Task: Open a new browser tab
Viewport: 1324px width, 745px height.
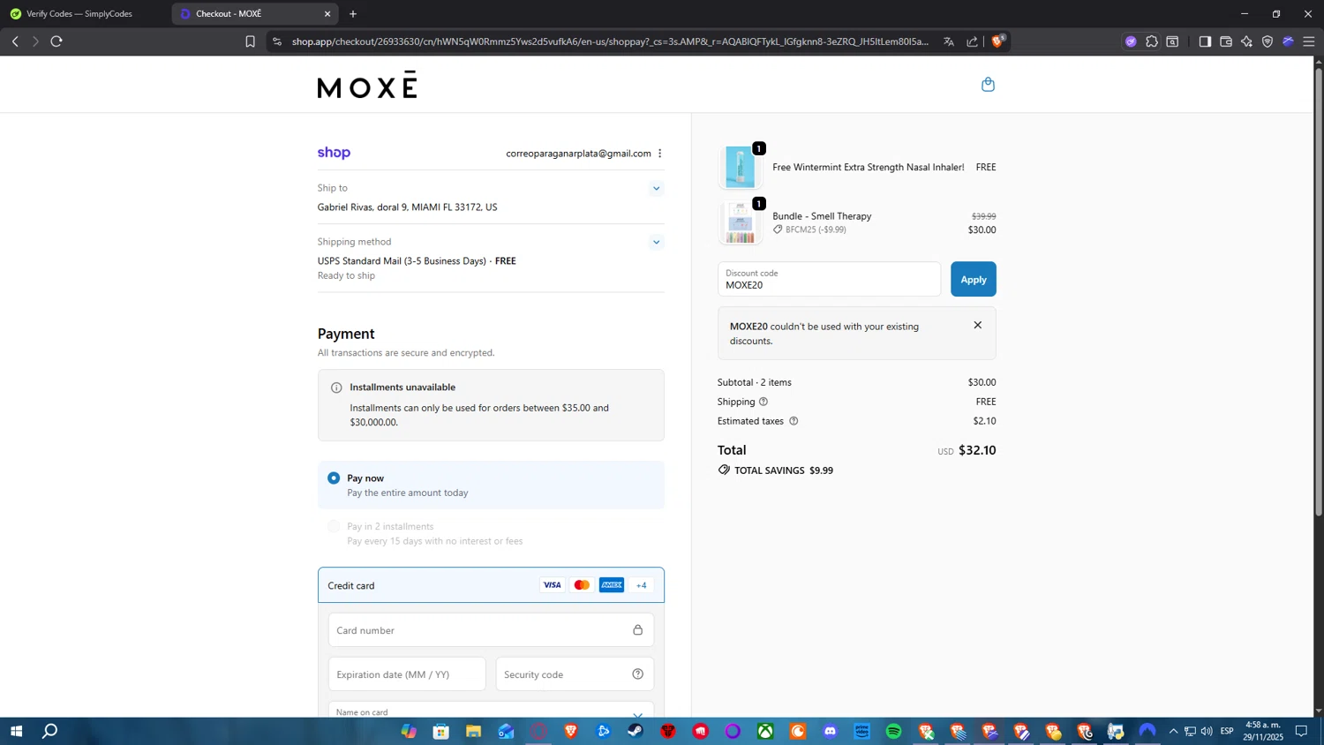Action: 353,14
